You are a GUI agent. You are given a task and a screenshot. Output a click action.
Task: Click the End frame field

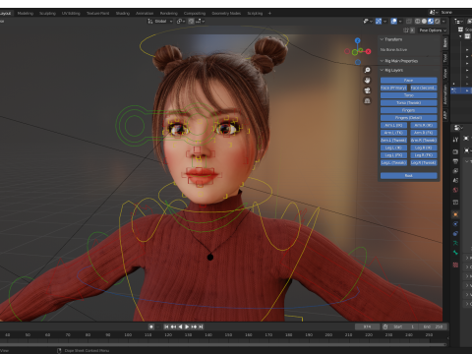coord(433,326)
